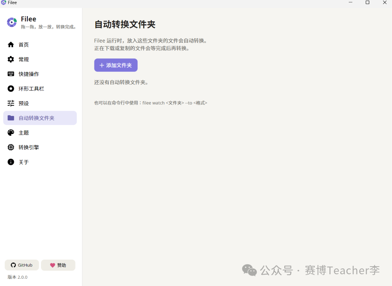Click the sliders icon beside 预设
Viewport: 392px width, 286px height.
click(x=11, y=103)
